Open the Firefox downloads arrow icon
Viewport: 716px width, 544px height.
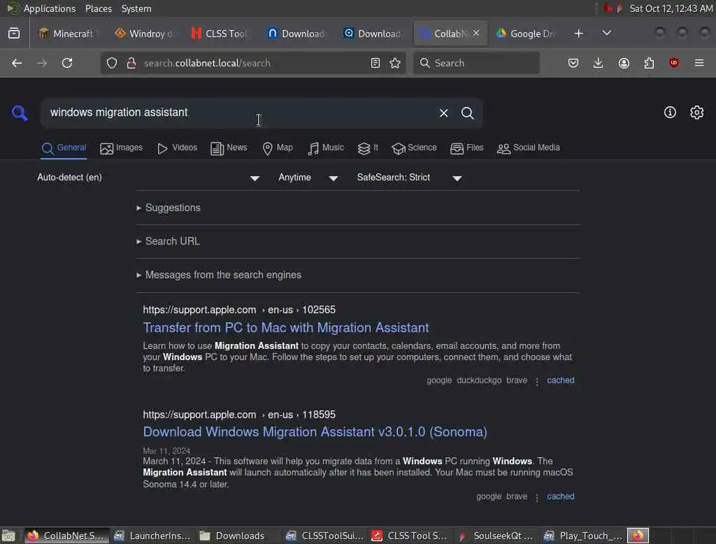(599, 63)
